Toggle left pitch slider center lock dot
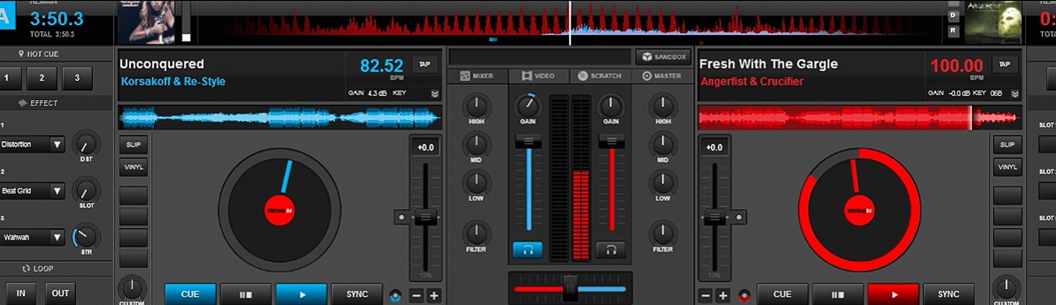The image size is (1056, 305). 401,217
